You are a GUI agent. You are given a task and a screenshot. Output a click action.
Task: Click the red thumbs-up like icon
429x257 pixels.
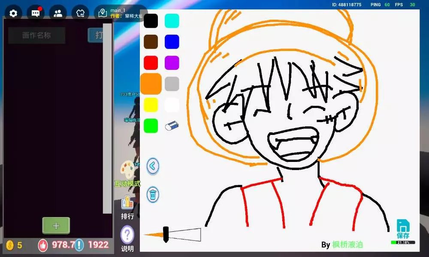tap(43, 245)
